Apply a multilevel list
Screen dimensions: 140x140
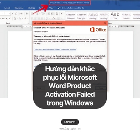pyautogui.click(x=42, y=14)
